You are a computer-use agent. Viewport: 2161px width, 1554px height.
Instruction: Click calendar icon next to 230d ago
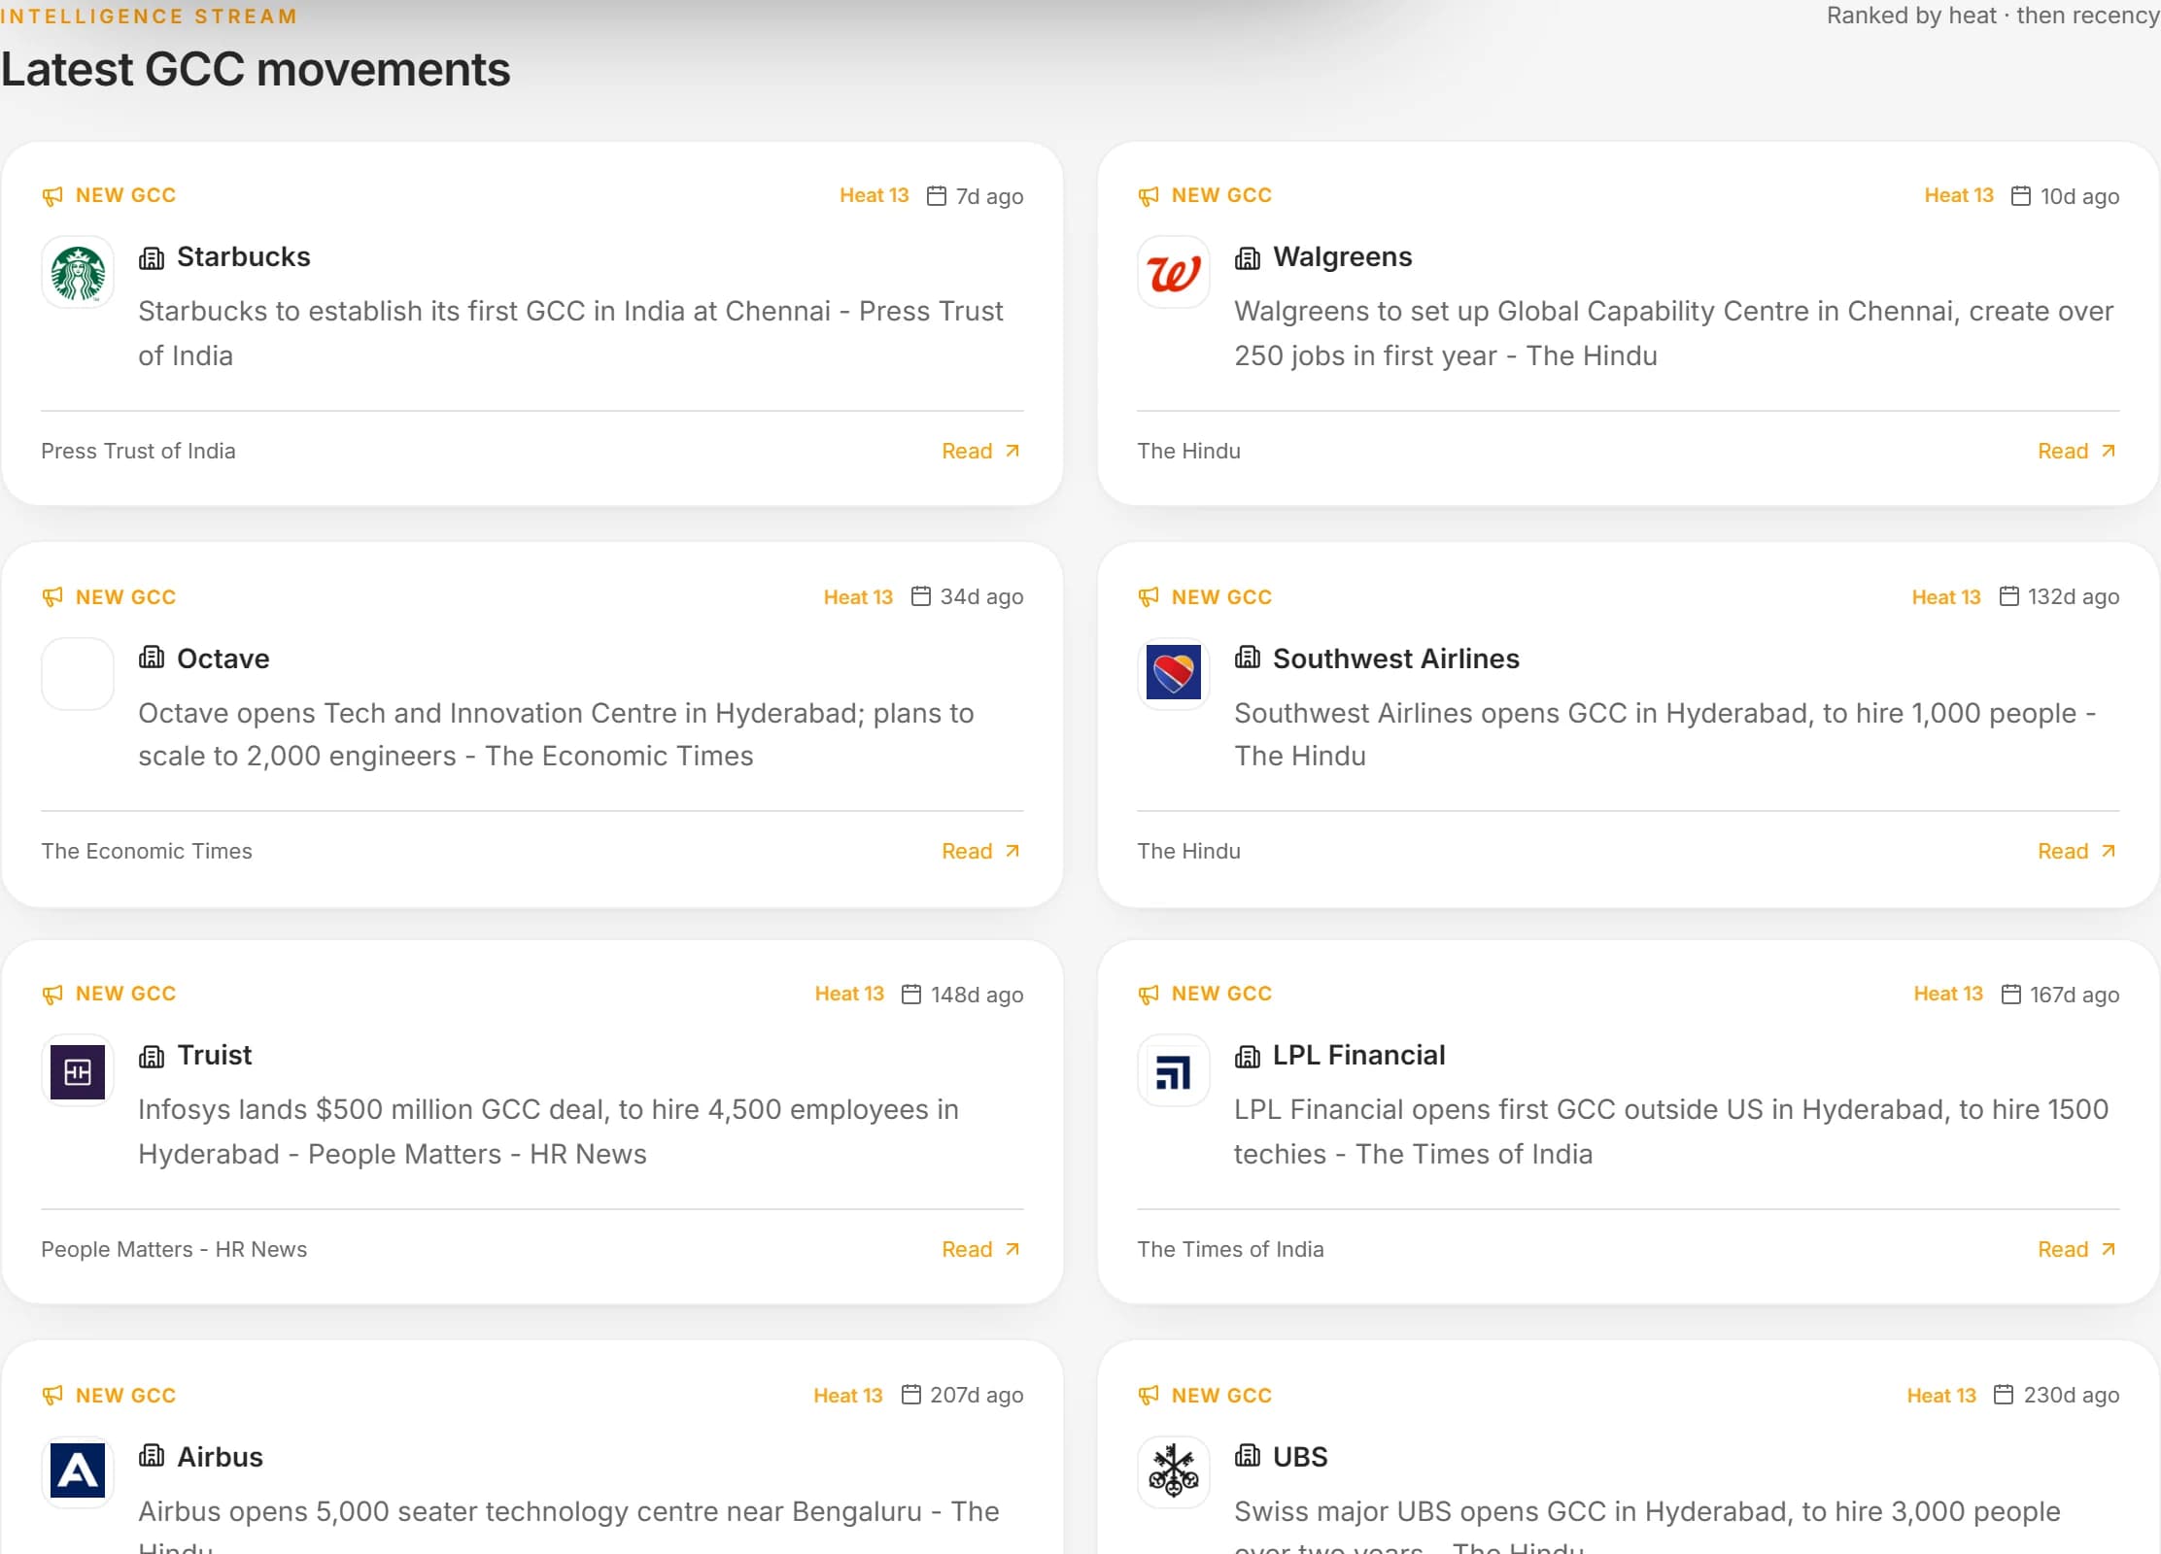tap(2004, 1395)
